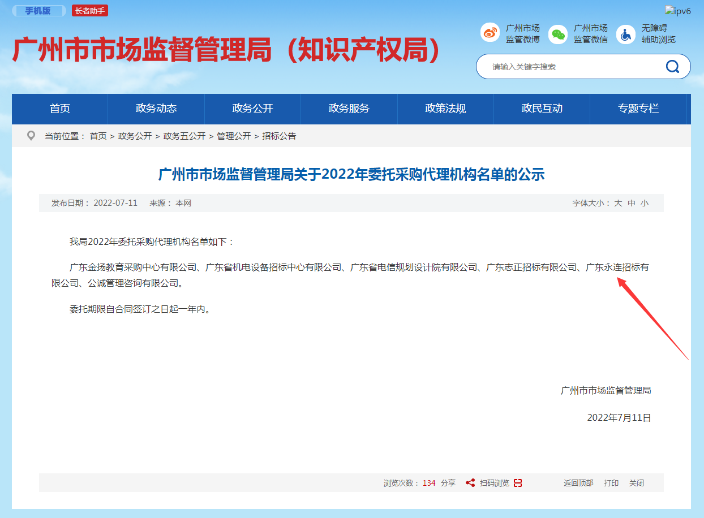Click the text 广东省机电设备招标中心有限公司
The image size is (704, 518).
click(x=273, y=267)
